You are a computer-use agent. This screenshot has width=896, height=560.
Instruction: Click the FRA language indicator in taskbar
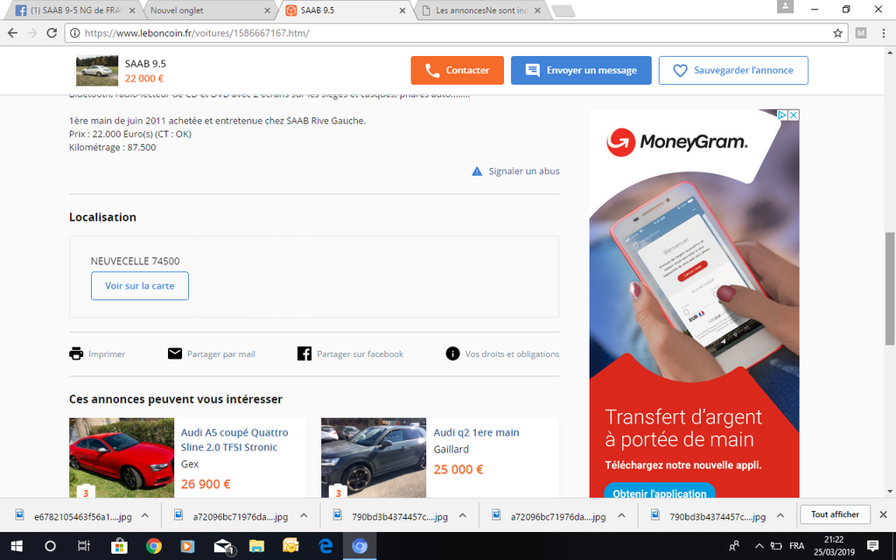click(796, 546)
